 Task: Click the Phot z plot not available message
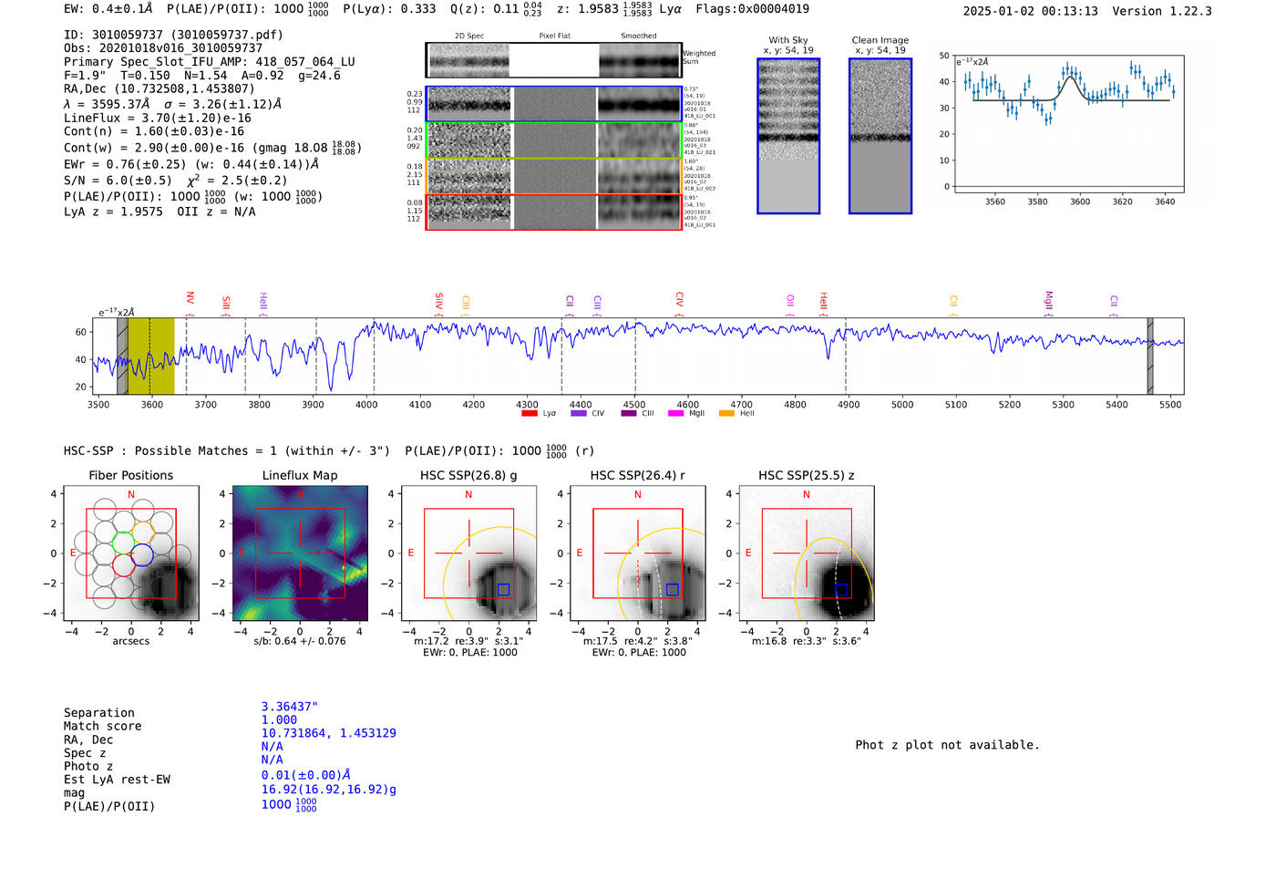click(947, 745)
